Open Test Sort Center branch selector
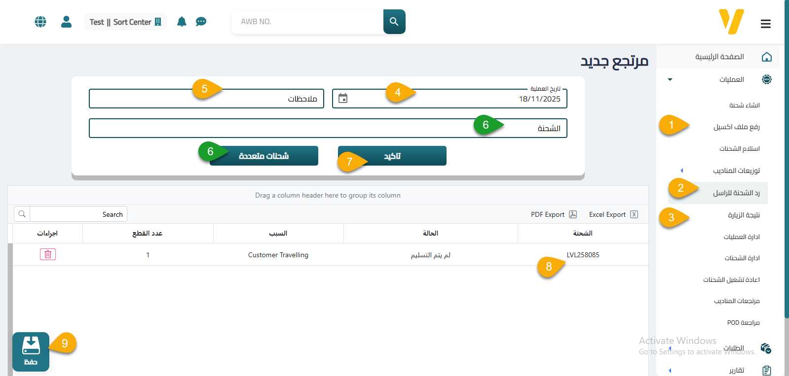 pos(125,22)
